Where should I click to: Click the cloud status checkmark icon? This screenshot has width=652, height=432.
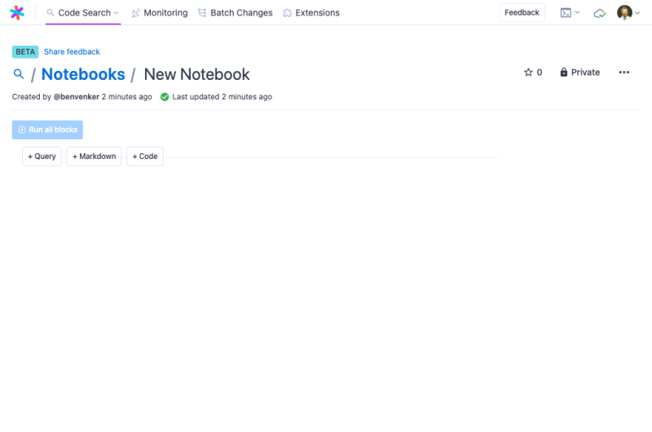tap(600, 13)
